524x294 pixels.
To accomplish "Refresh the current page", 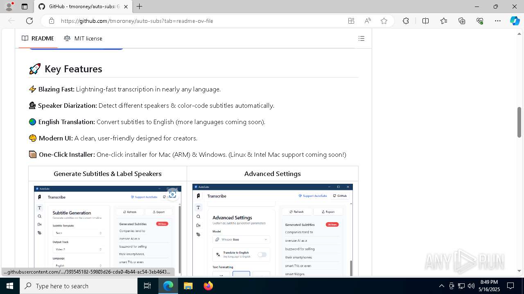I will click(29, 21).
